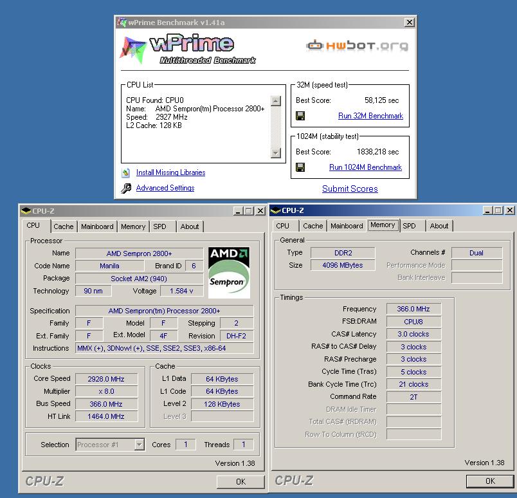Image resolution: width=517 pixels, height=498 pixels.
Task: Click the 1838,218 sec best score text
Action: pyautogui.click(x=378, y=152)
